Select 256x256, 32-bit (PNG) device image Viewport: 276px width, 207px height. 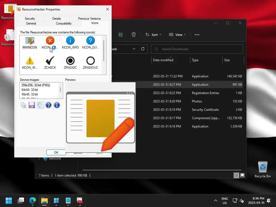pos(36,85)
